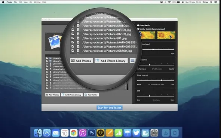The width and height of the screenshot is (221, 138).
Task: Click the Add Folder button
Action: (91, 95)
